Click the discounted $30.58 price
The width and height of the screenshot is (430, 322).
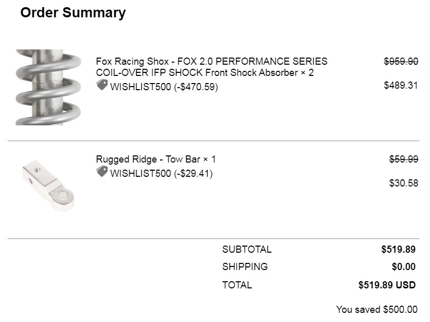click(403, 183)
